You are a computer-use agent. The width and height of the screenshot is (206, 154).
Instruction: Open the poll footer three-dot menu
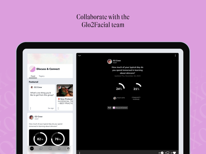coord(79,153)
